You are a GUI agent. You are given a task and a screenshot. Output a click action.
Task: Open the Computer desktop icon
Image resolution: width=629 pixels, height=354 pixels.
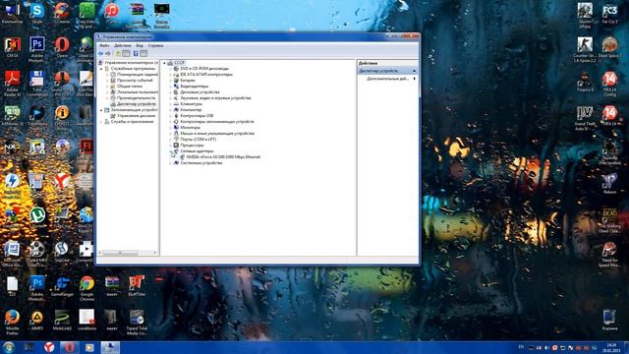12,13
